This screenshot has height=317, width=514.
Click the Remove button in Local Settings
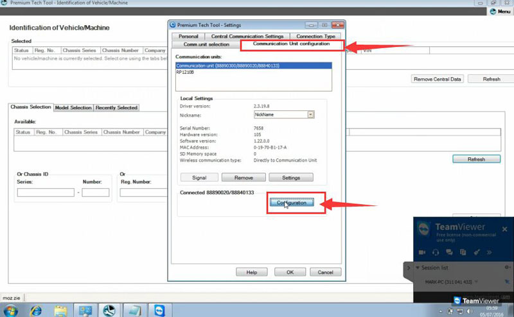point(244,178)
